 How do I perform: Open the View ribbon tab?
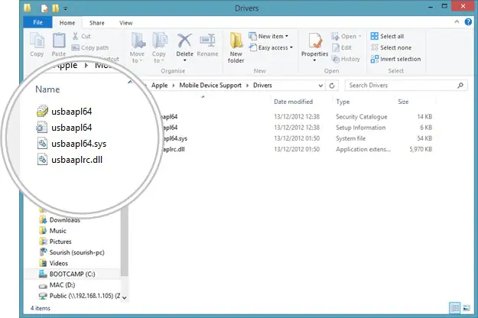(125, 23)
